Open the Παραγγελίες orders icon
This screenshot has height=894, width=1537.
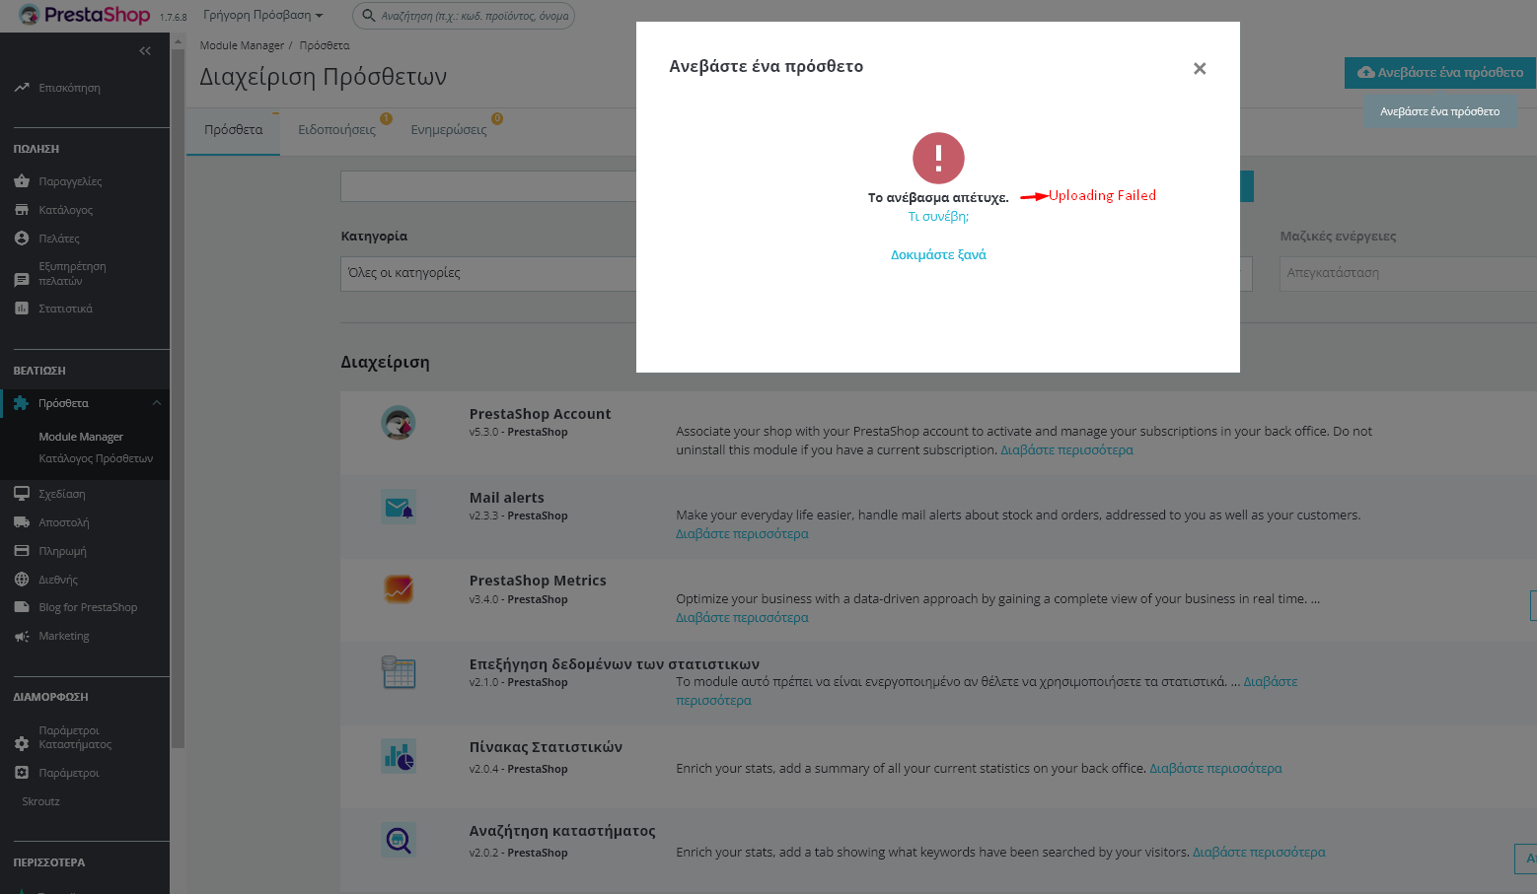[x=23, y=180]
